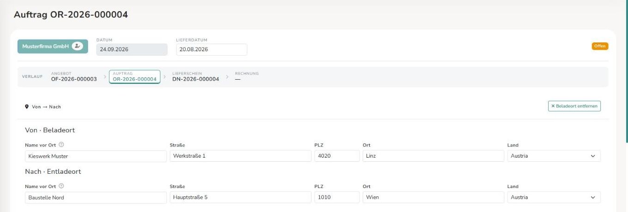Viewport: 628px width, 212px height.
Task: Click the Von · Beladeort section heading
Action: coord(50,130)
